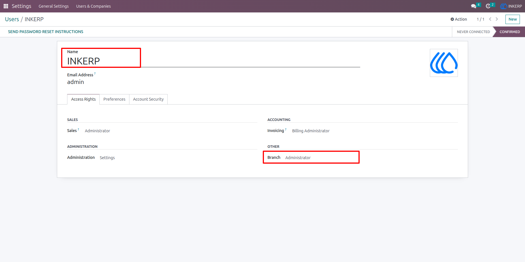Go to next record arrow
Viewport: 525px width, 262px height.
497,19
